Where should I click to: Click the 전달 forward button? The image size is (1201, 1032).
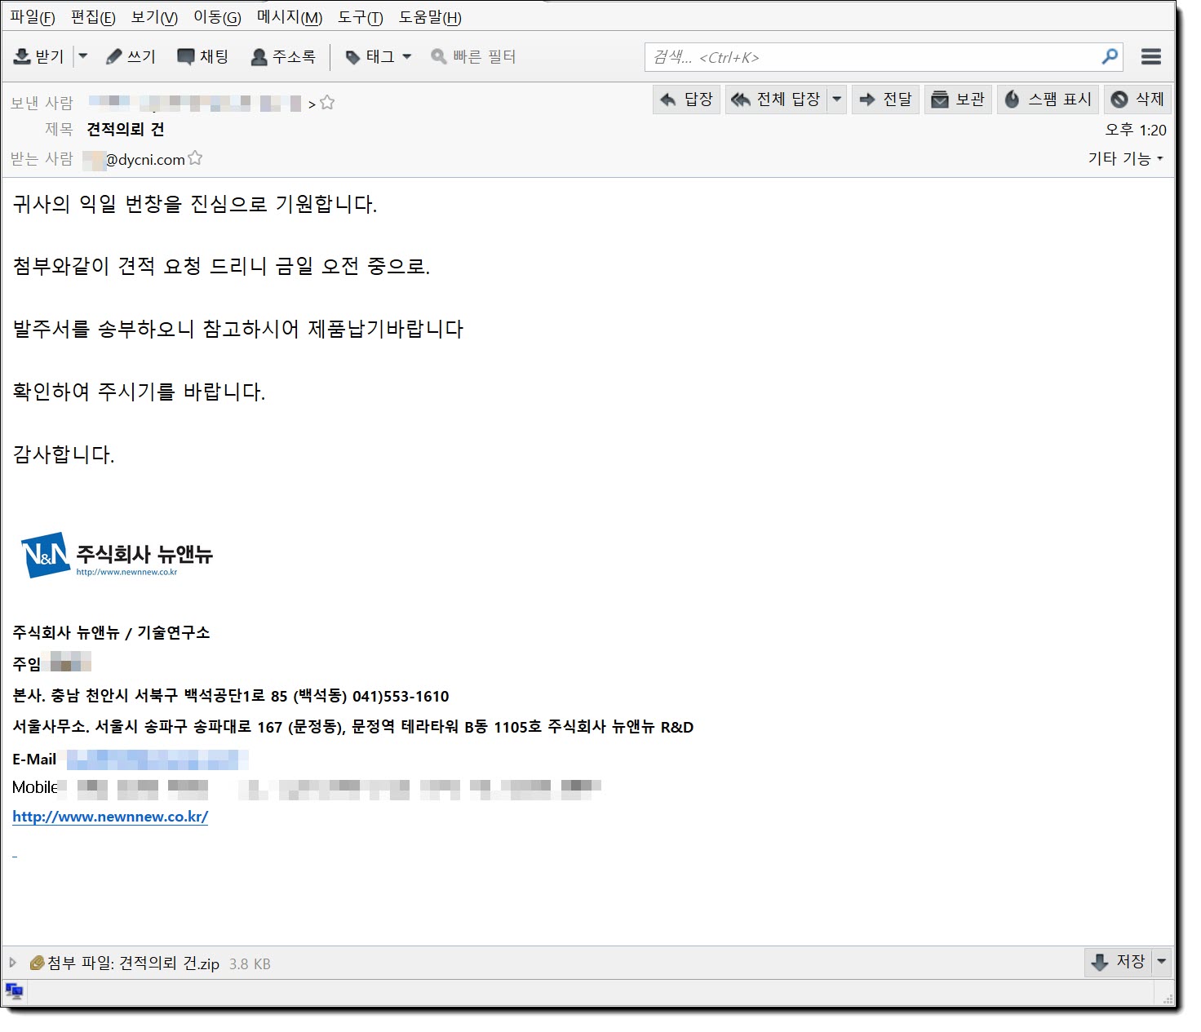tap(885, 100)
